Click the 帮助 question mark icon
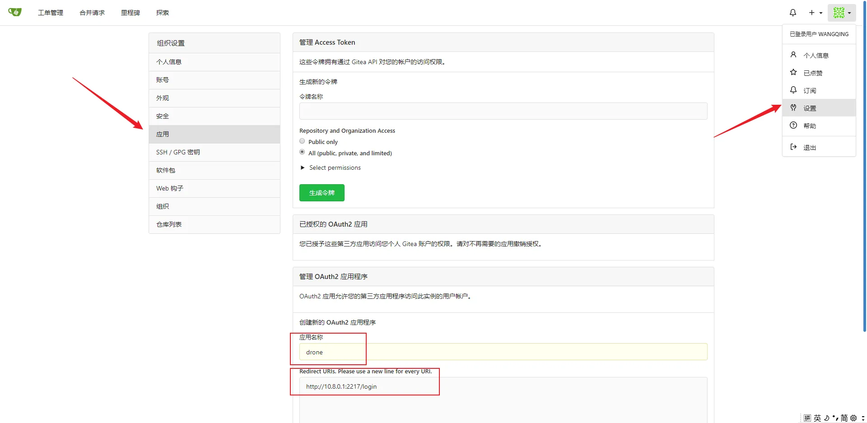 pos(793,126)
